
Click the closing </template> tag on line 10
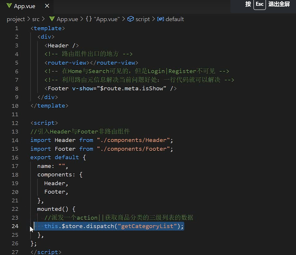[49, 106]
